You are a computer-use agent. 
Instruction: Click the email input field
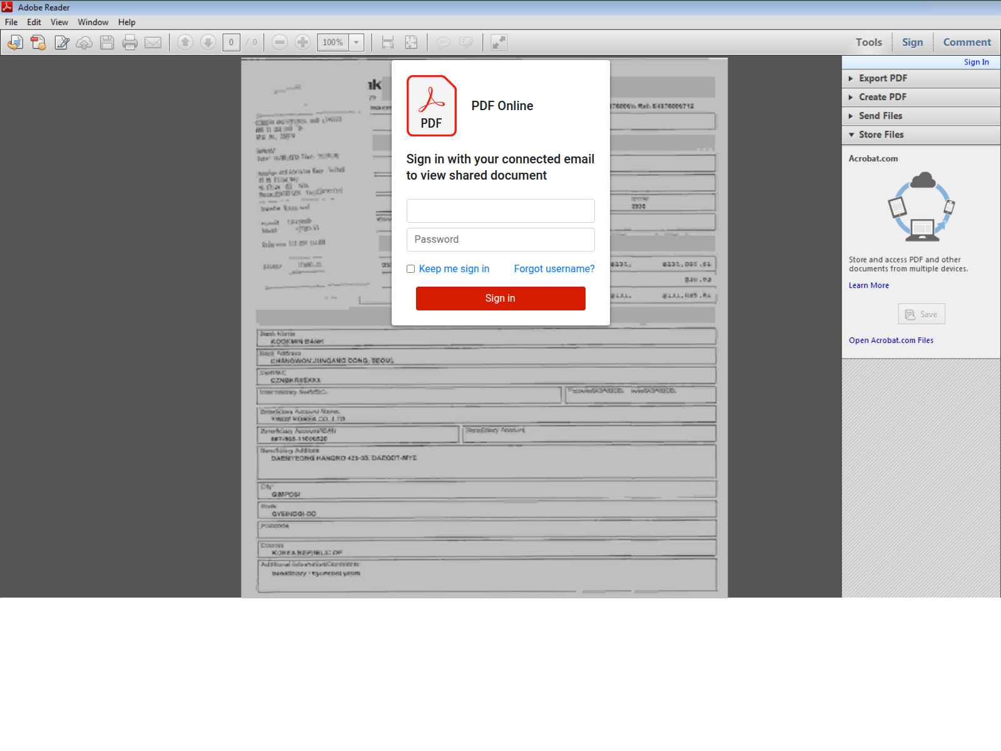[500, 211]
